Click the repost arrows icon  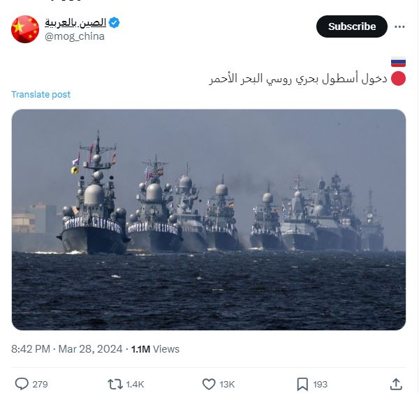[115, 384]
